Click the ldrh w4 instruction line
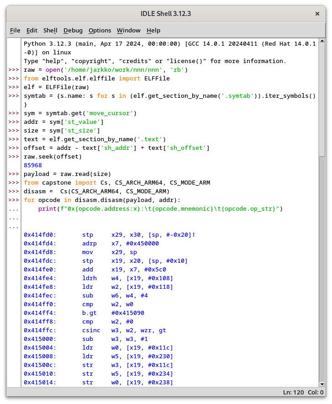 [x=98, y=278]
